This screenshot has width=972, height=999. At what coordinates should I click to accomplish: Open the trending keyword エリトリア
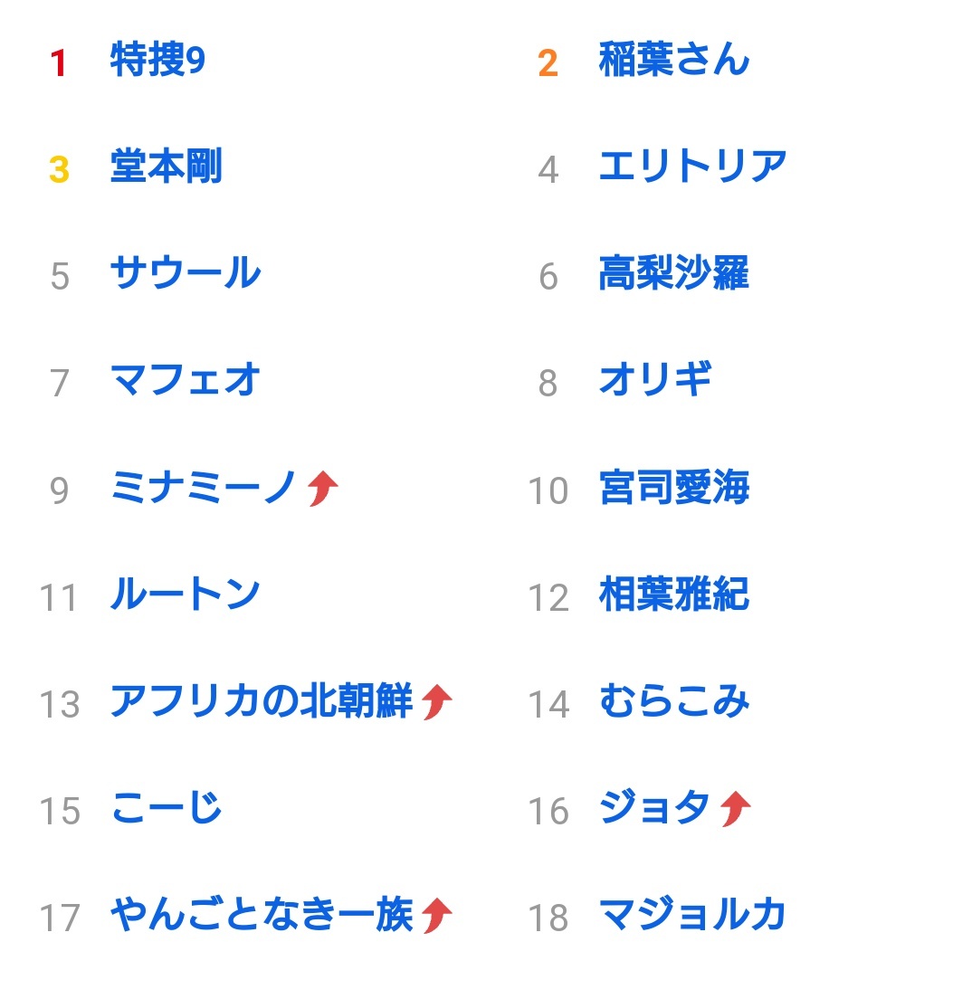pos(693,166)
